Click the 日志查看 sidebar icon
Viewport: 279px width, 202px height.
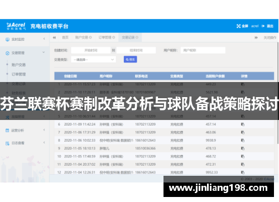click(x=7, y=143)
